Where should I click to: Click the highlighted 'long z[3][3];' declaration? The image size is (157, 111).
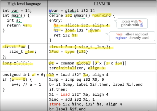[17, 63]
